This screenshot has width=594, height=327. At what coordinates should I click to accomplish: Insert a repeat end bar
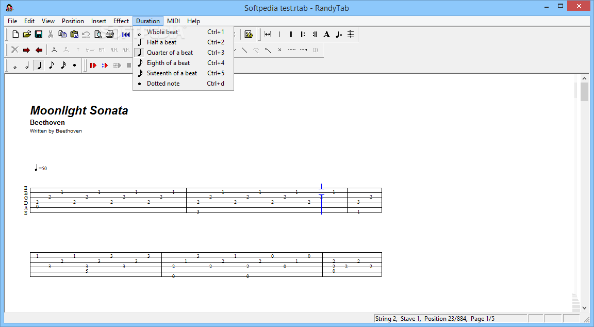pyautogui.click(x=315, y=35)
